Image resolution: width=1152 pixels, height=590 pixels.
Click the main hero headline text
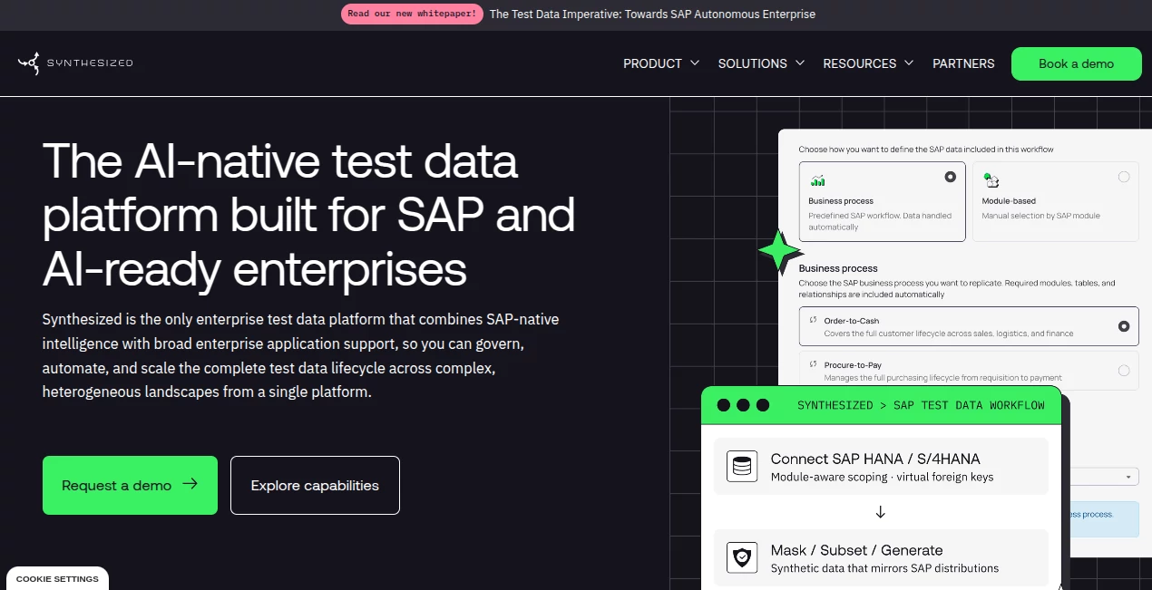pyautogui.click(x=308, y=216)
